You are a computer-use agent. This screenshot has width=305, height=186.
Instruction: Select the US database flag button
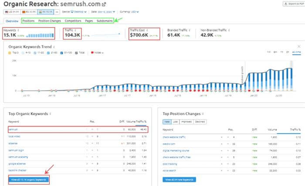[12, 12]
